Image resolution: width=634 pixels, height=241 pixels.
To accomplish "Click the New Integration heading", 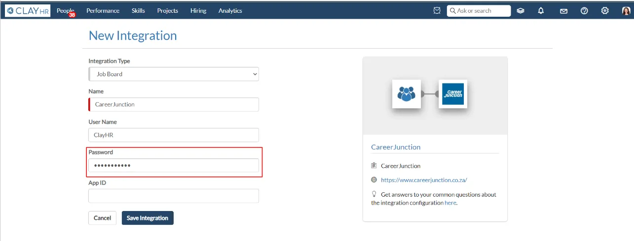I will [x=133, y=35].
